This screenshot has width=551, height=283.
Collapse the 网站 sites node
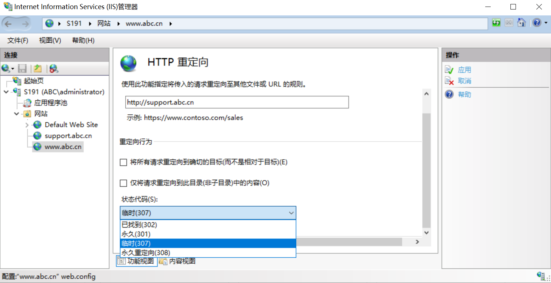(x=17, y=114)
